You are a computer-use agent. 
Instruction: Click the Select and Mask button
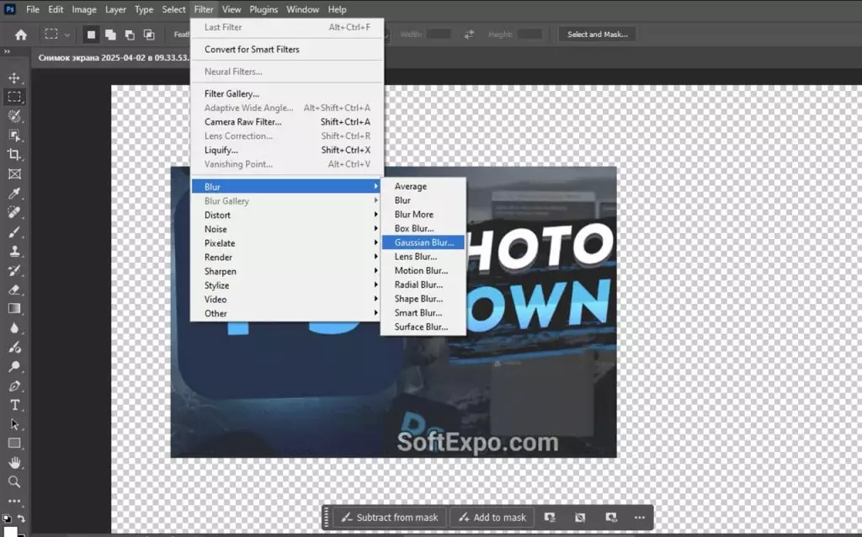(597, 35)
